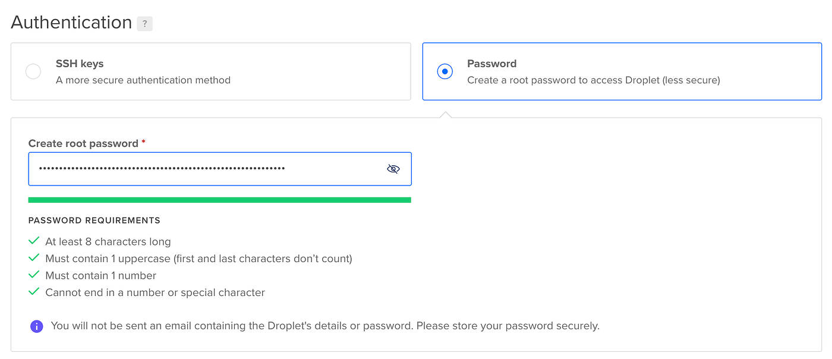Click the green password strength bar

point(219,200)
